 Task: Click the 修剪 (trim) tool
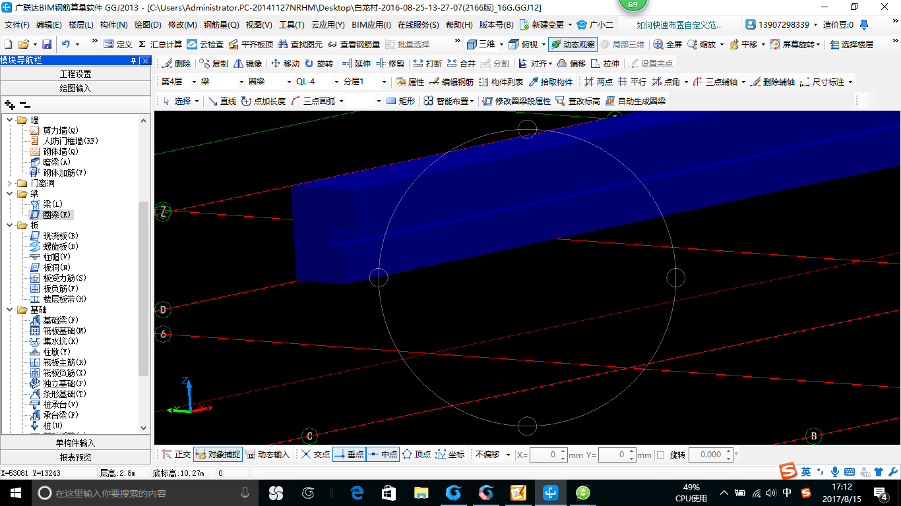coord(390,64)
